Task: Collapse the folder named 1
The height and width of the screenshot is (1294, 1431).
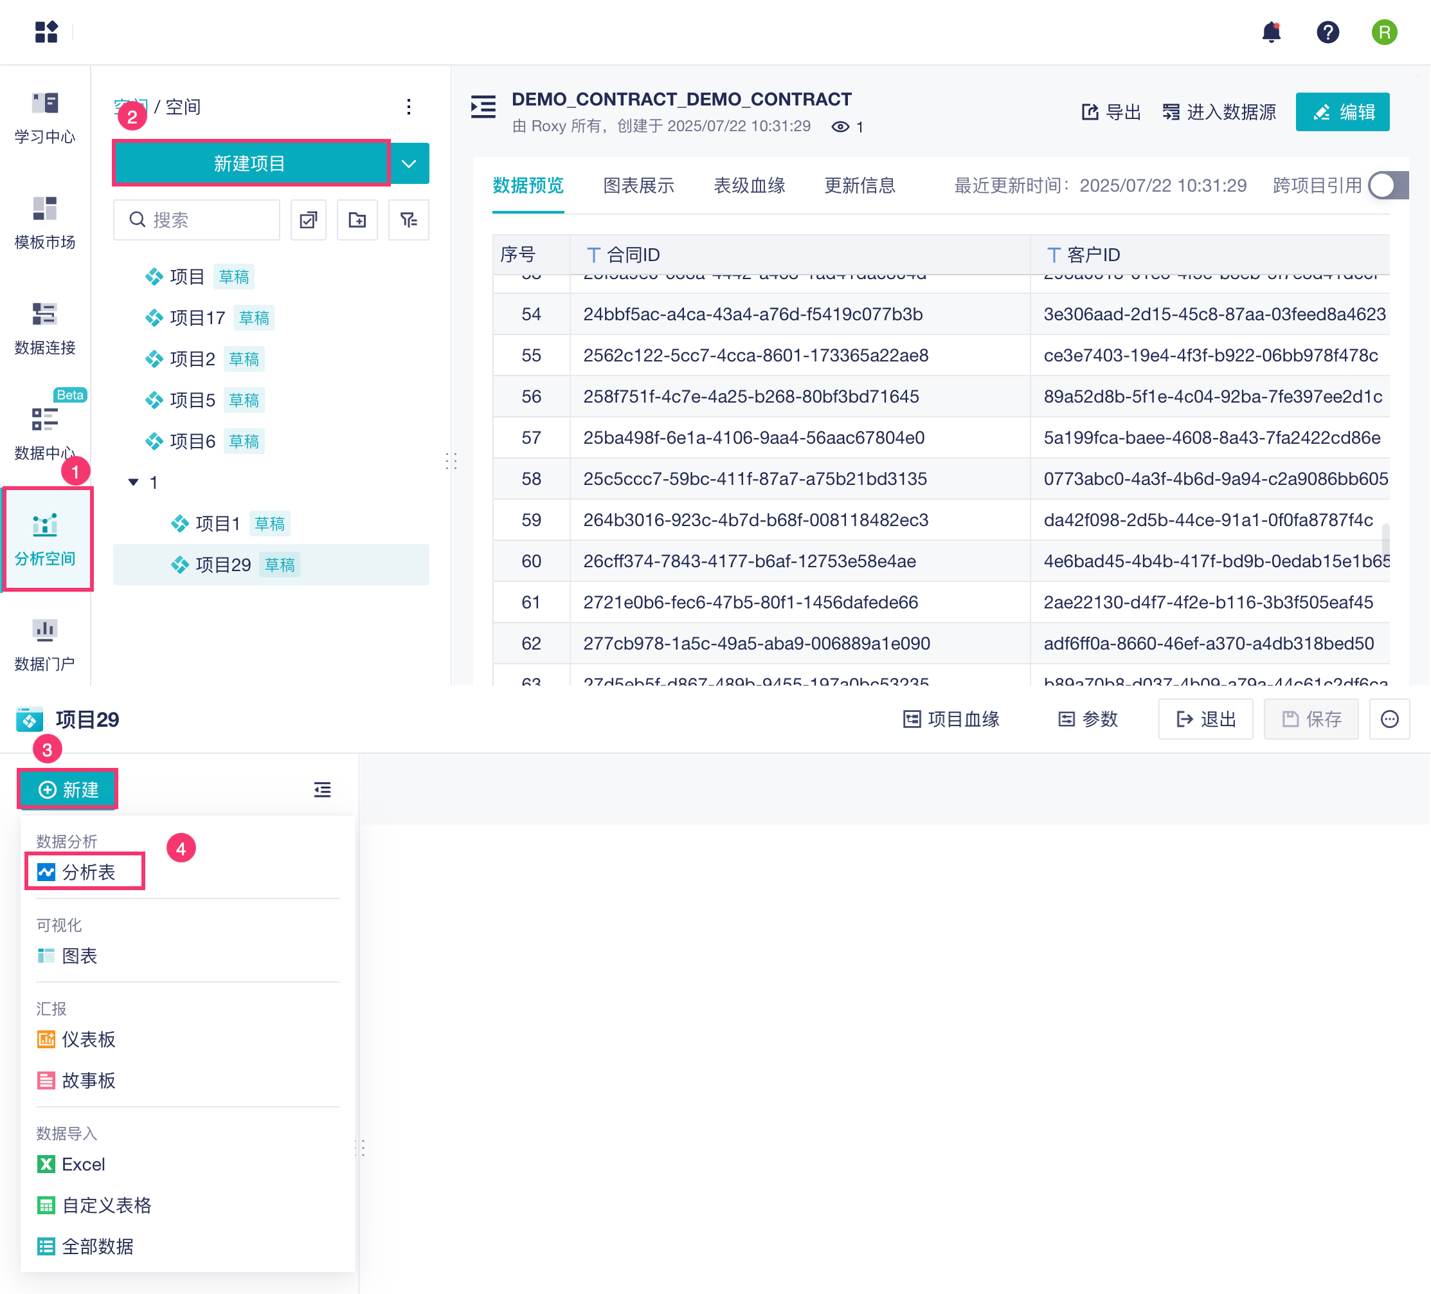Action: pyautogui.click(x=132, y=482)
